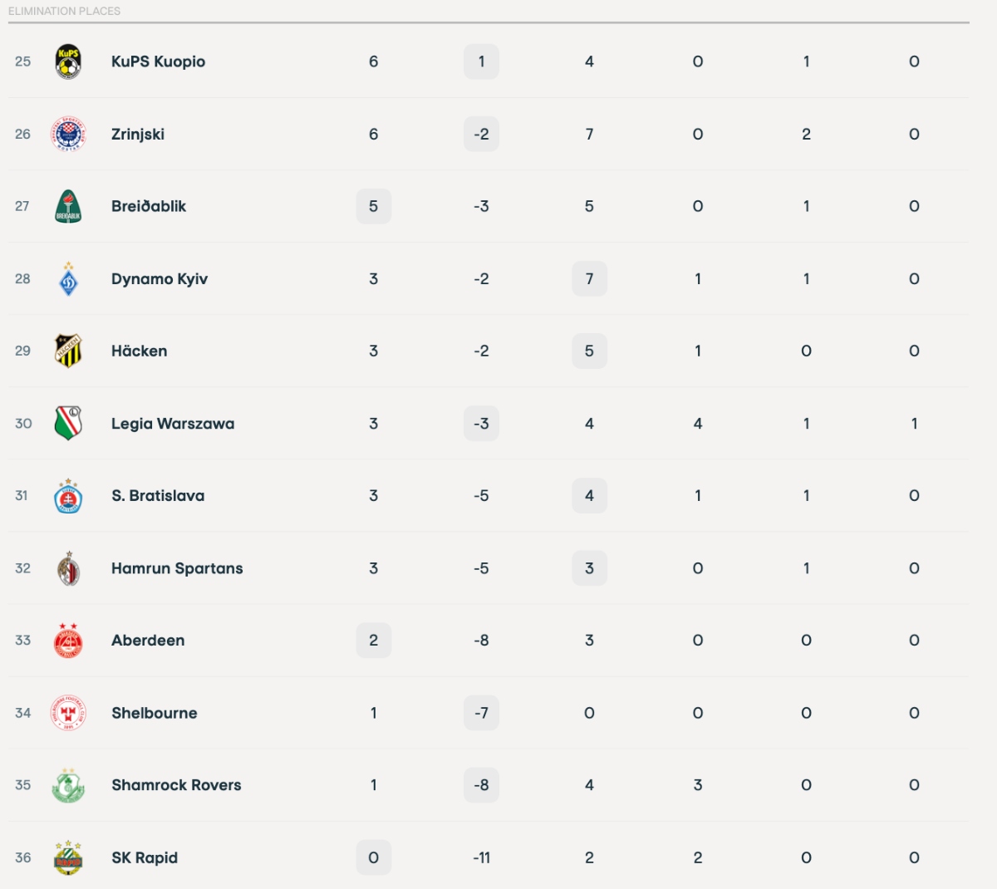Screen dimensions: 997x889
Task: Click the Breiðablik club crest
Action: (69, 206)
